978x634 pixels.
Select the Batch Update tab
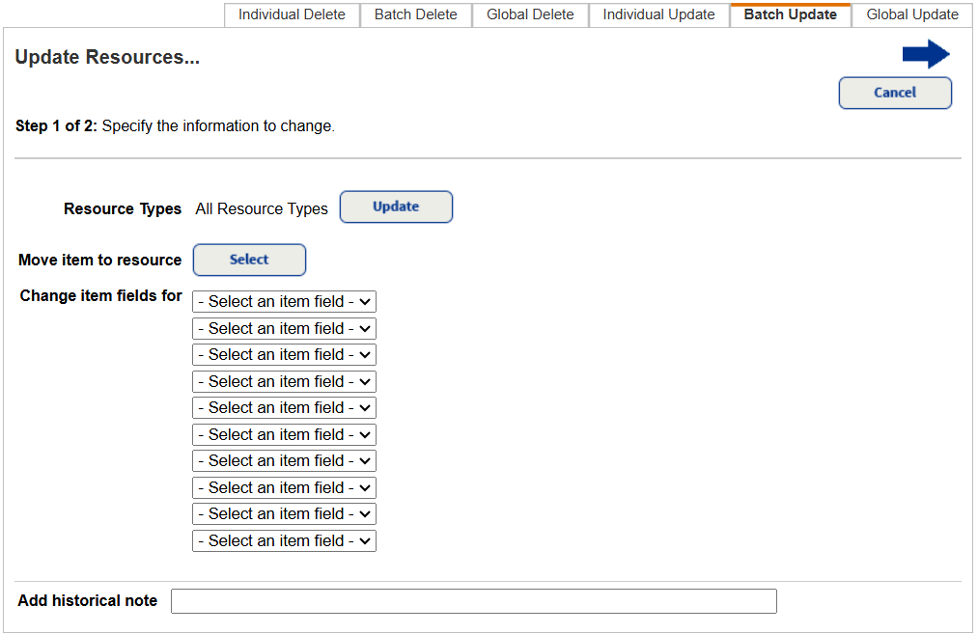[x=790, y=14]
